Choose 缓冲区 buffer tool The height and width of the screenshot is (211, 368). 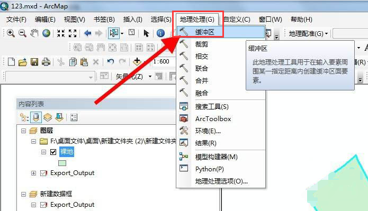tap(221, 32)
